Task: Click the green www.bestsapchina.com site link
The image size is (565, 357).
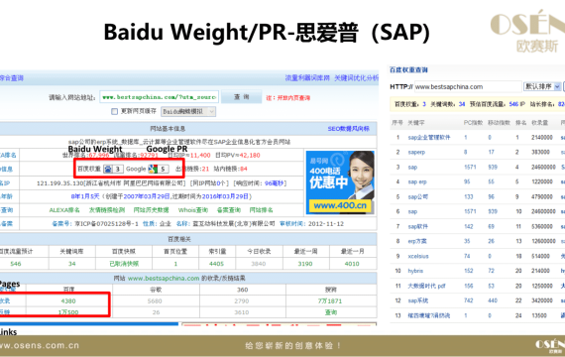Action: [164, 279]
